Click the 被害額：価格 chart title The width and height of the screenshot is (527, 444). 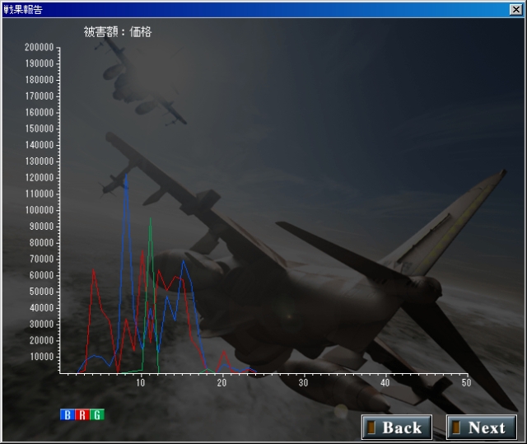click(118, 32)
